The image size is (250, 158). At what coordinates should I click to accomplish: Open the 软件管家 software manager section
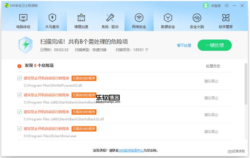click(x=226, y=21)
